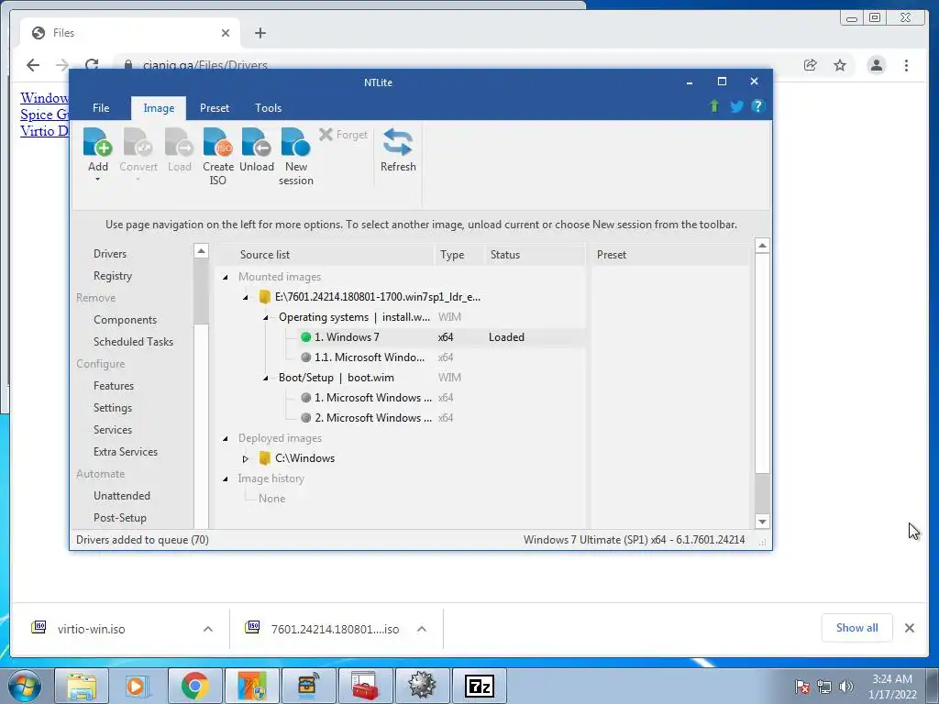Open the Post-Setup page
This screenshot has width=939, height=704.
[120, 518]
